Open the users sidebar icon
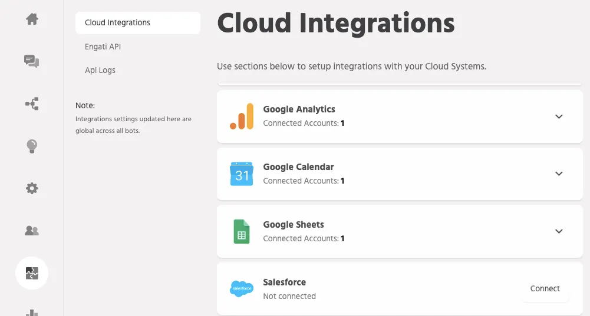Screen dimensions: 590x316 point(32,231)
